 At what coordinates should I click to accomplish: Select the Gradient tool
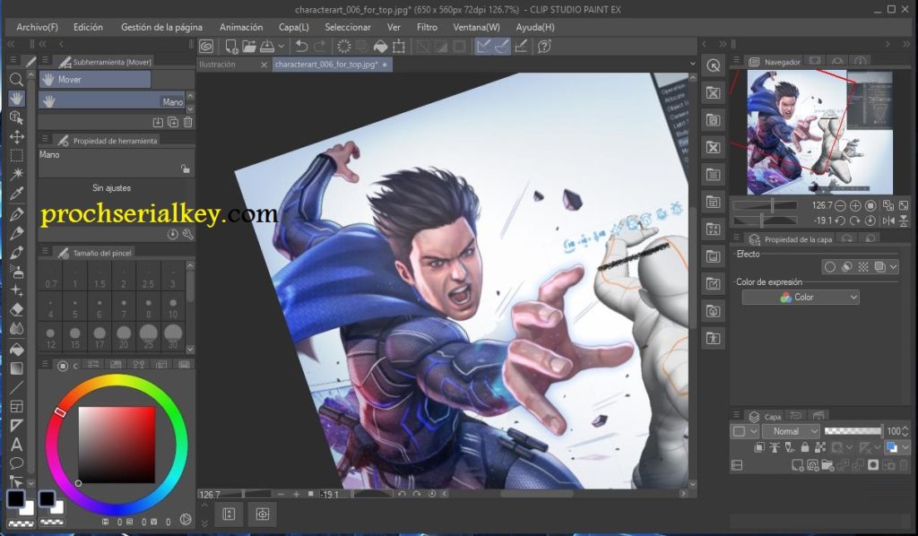(x=16, y=368)
